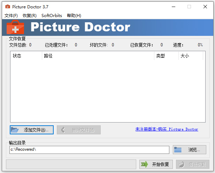The image size is (215, 173).
Task: Click the 已处理文件: label
Action: pyautogui.click(x=56, y=45)
